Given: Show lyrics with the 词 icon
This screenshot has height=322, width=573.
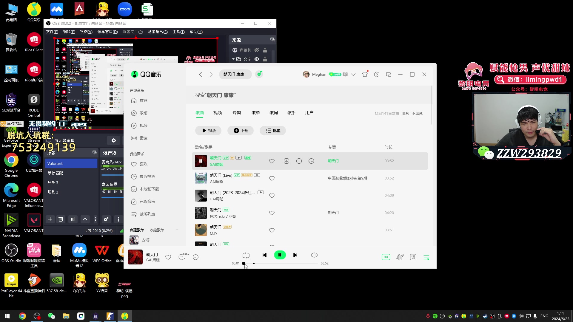Looking at the screenshot, I should point(413,257).
